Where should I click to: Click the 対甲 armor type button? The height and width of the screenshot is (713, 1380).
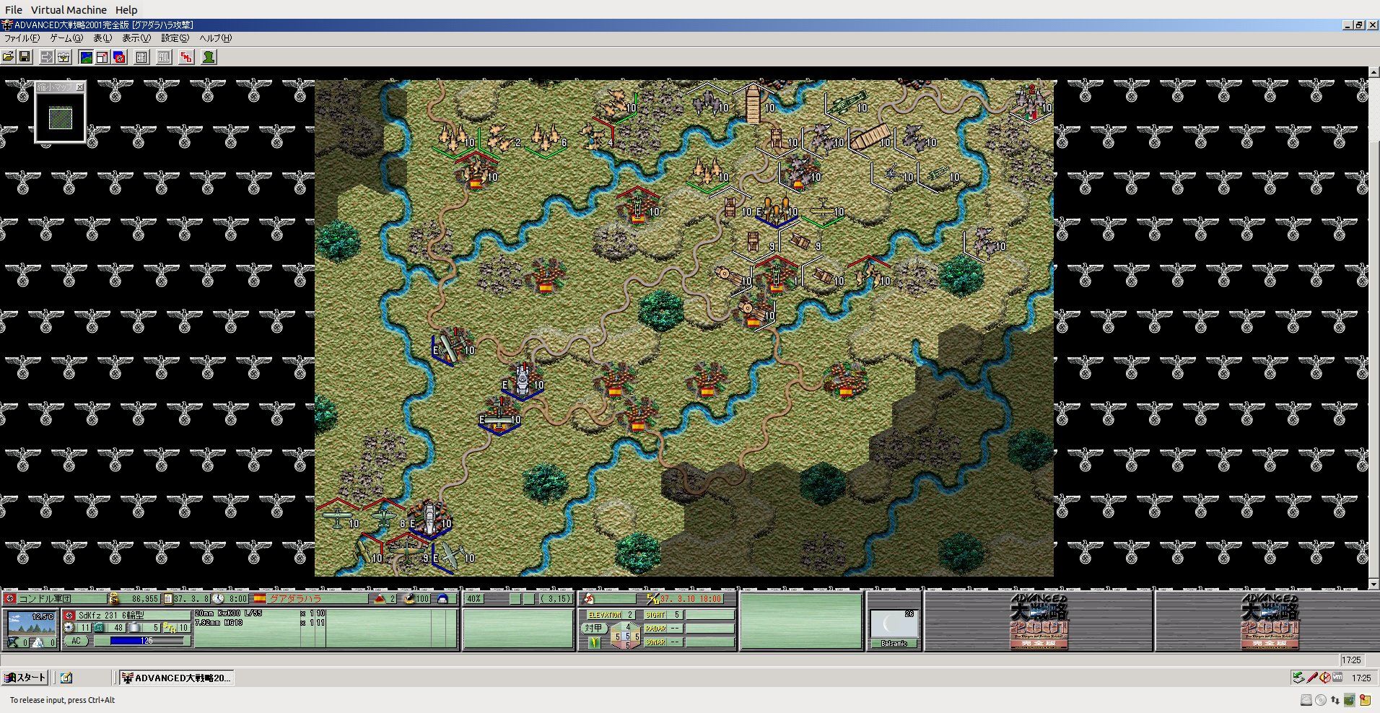pos(593,629)
